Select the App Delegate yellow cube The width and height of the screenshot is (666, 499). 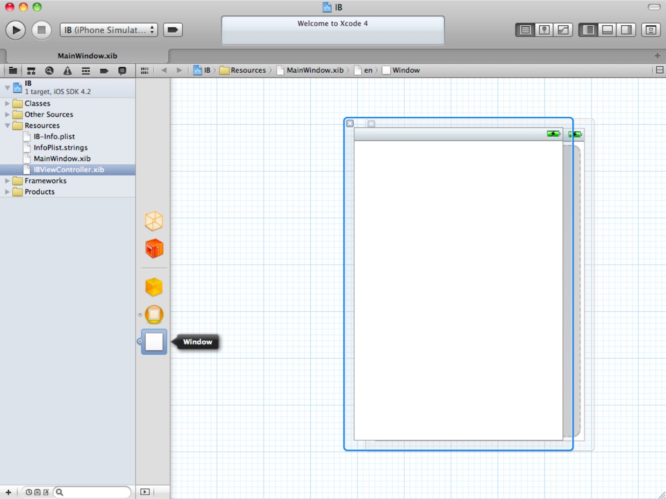(x=154, y=287)
